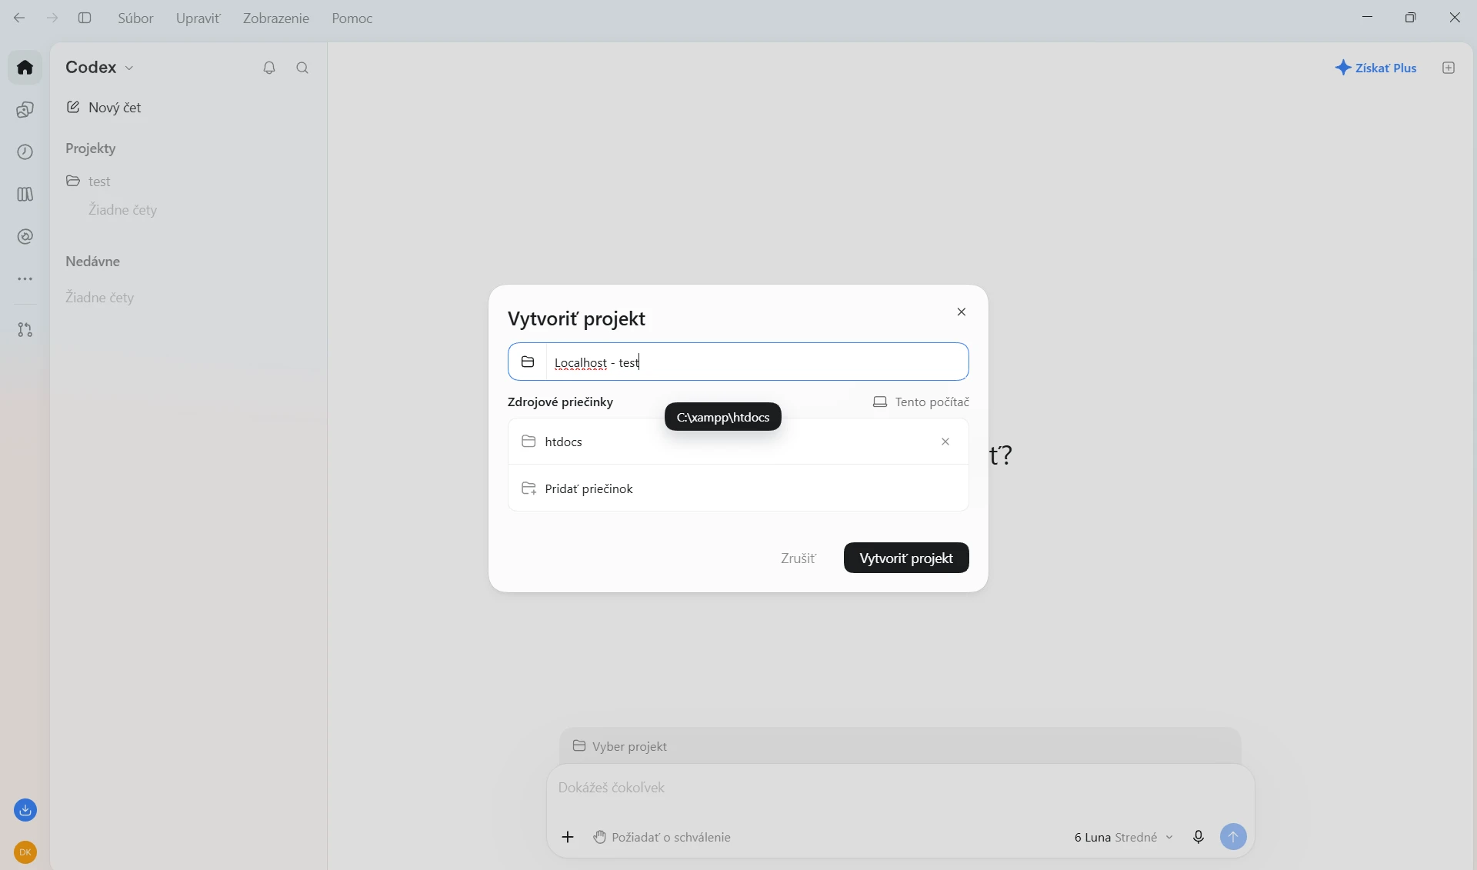Activate the microphone voice input icon

click(x=1199, y=837)
